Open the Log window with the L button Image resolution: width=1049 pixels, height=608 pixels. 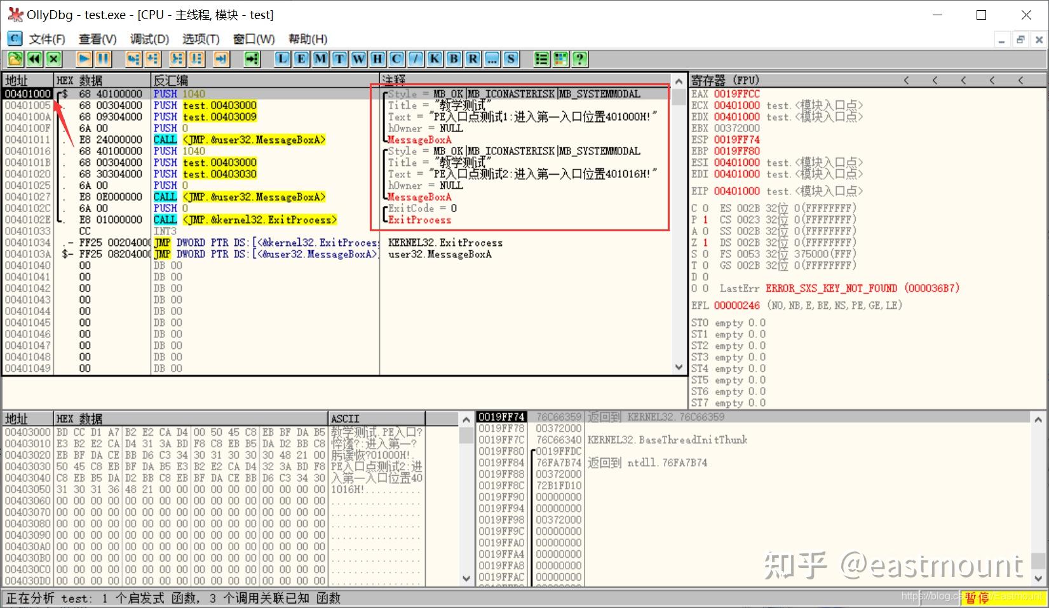(x=281, y=58)
